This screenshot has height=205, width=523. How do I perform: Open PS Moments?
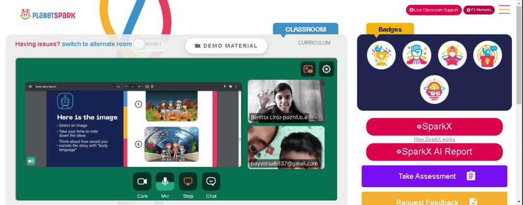point(479,10)
